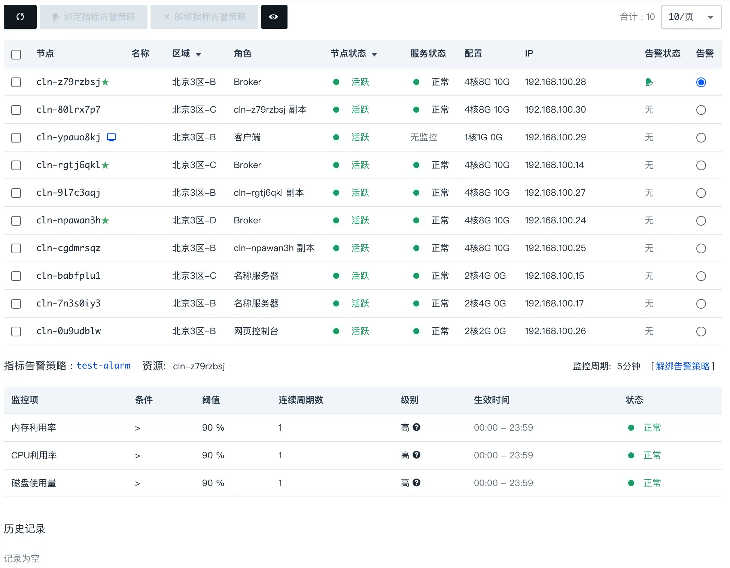Viewport: 730px width, 568px height.
Task: Check the box for node cln-z79rzbsj
Action: coord(16,82)
